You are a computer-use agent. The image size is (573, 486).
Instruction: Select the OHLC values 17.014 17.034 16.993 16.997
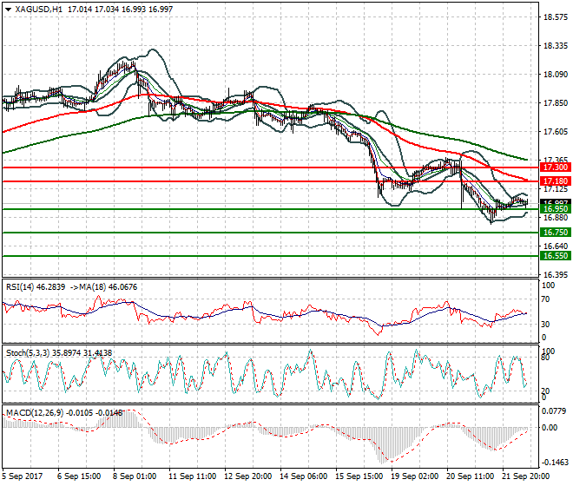point(120,10)
